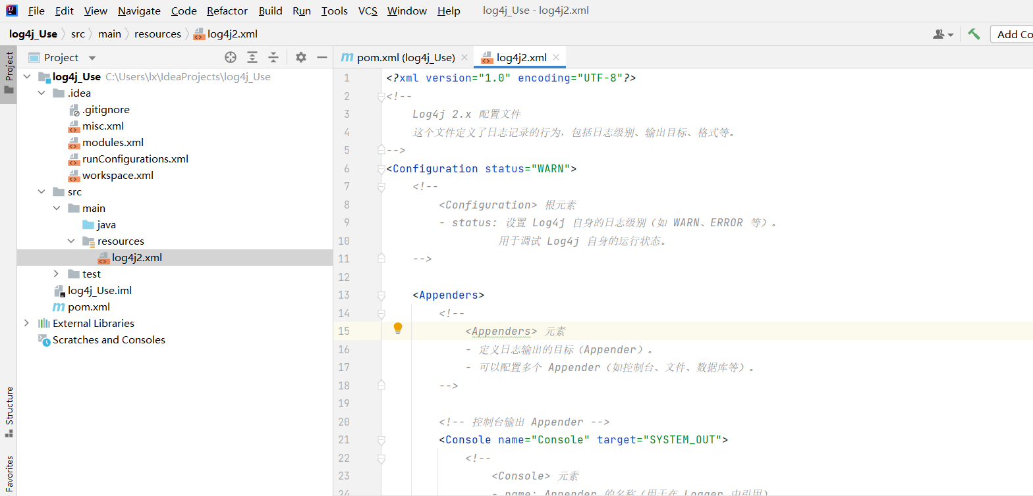
Task: Fold the Appenders tag at line 13
Action: point(381,295)
